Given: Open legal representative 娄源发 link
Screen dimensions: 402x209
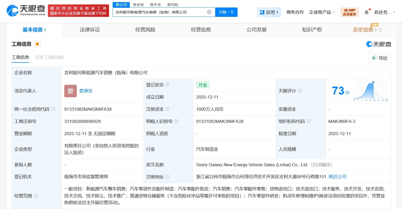Looking at the screenshot, I should tap(86, 91).
